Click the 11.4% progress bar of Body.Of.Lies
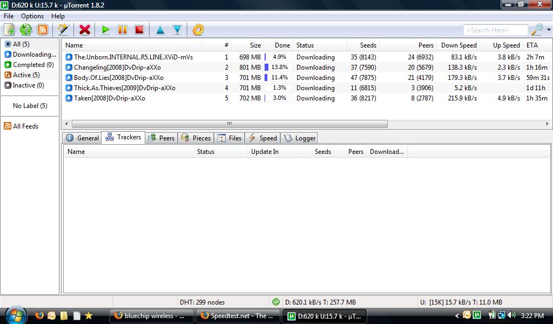This screenshot has width=553, height=324. [x=278, y=77]
